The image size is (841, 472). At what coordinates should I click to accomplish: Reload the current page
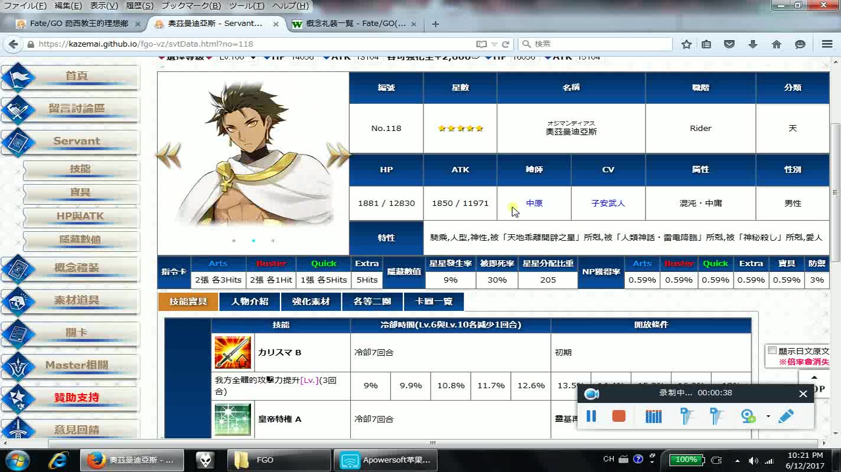click(506, 44)
